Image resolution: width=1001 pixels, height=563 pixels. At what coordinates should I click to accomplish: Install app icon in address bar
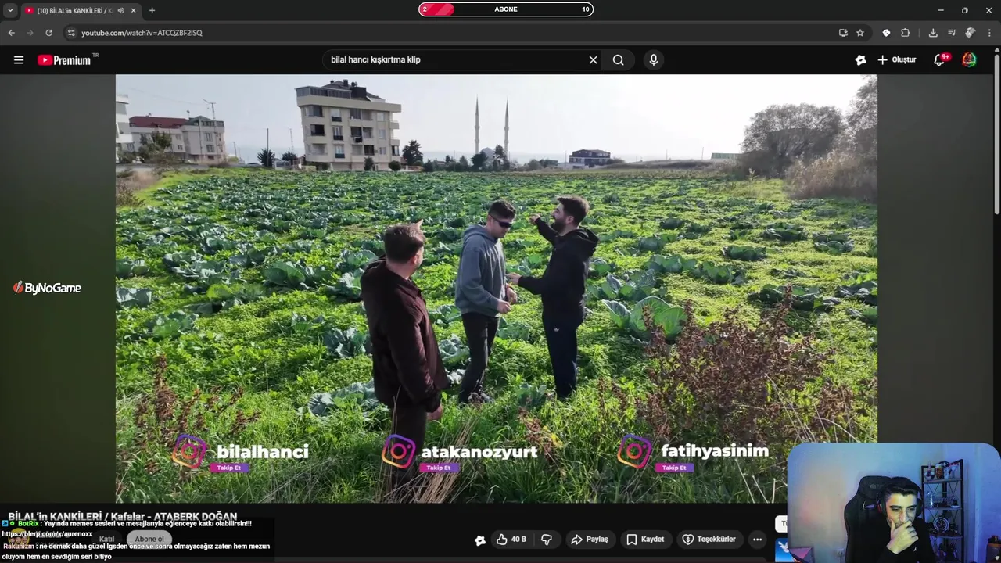843,33
